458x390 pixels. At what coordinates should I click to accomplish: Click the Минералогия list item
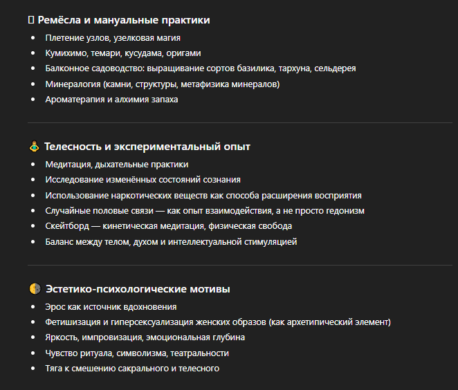(x=162, y=84)
